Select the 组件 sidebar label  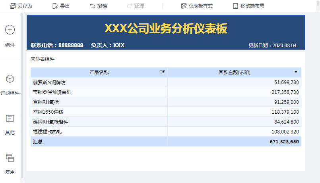[10, 45]
